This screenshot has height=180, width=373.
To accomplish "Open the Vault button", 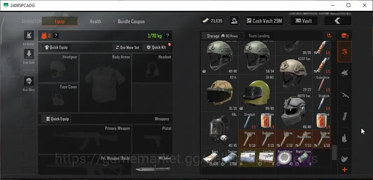I will click(x=304, y=21).
